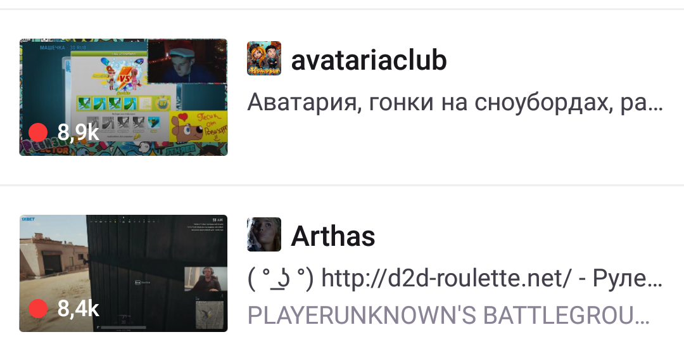Screen dimensions: 684x351
Task: Open the Arthas channel avatar icon
Action: click(x=264, y=234)
